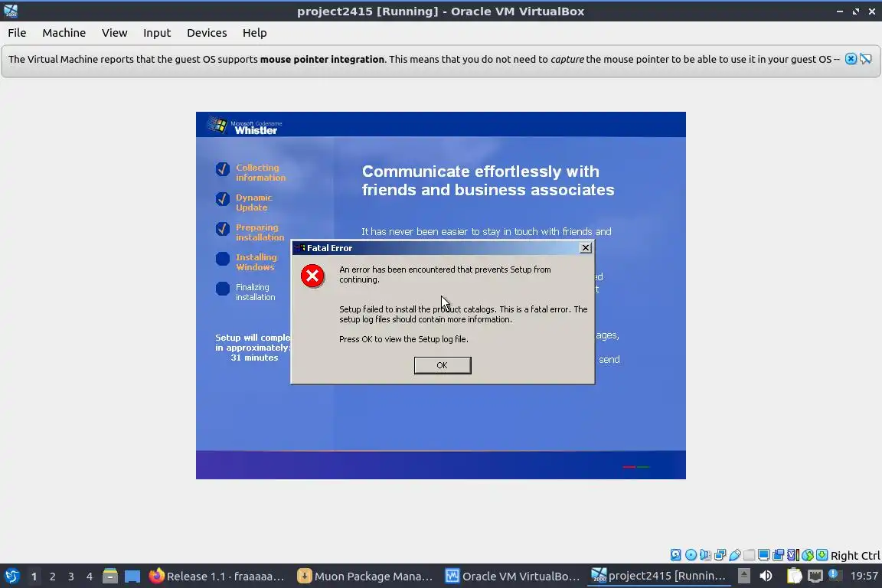
Task: Maximize the VirtualBox VM window
Action: pyautogui.click(x=855, y=11)
